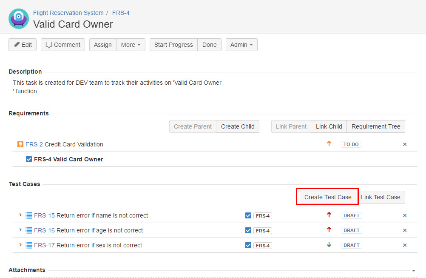The height and width of the screenshot is (278, 426).
Task: Click the Start Progress button
Action: tap(173, 45)
